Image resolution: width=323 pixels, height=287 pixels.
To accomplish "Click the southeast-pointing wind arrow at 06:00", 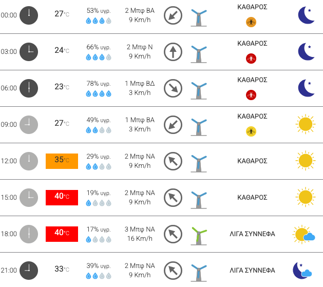I will 173,88.
